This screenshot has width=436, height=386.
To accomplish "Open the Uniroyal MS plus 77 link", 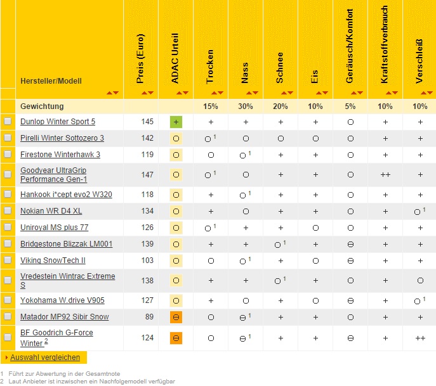I will point(54,228).
